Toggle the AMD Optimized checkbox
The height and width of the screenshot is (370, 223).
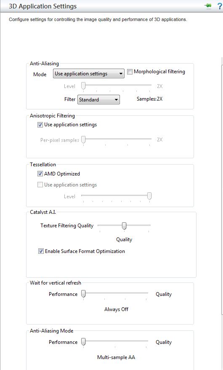point(40,174)
